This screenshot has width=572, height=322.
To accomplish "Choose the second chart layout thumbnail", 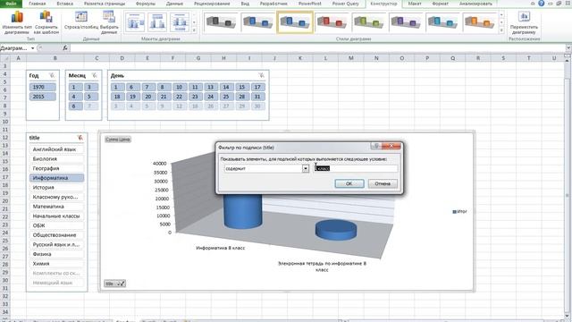I will click(x=157, y=21).
